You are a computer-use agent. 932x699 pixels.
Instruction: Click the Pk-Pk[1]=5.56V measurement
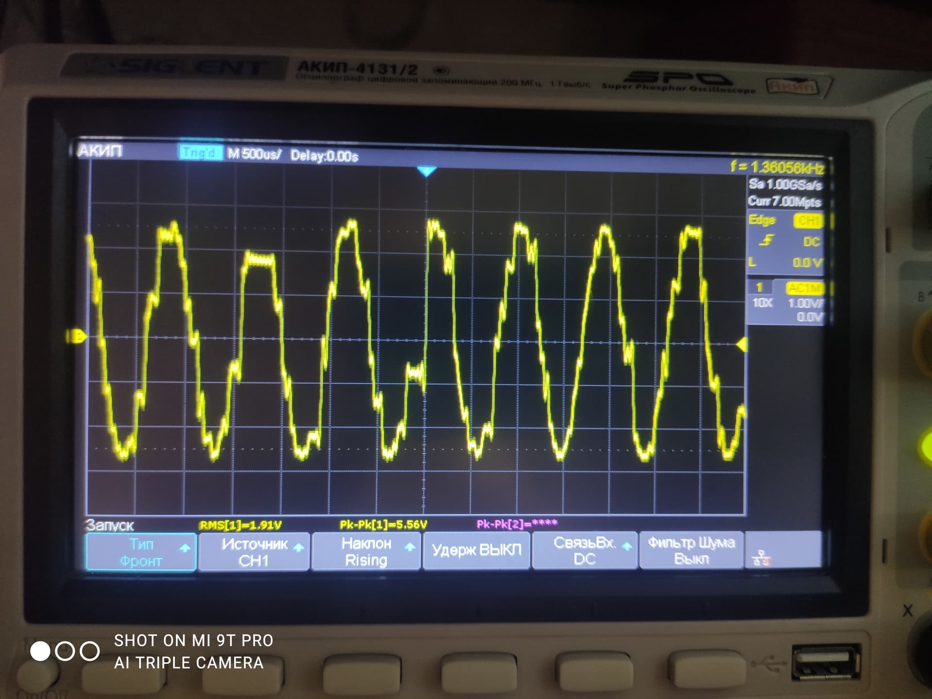click(x=383, y=524)
